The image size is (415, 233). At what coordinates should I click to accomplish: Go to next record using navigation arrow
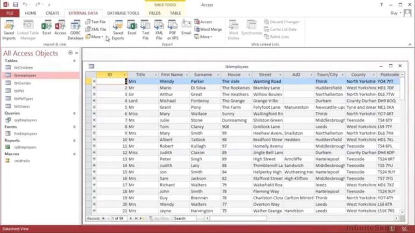(x=130, y=219)
